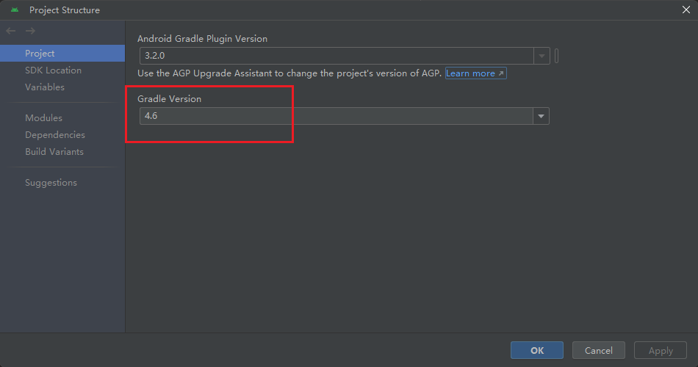Viewport: 698px width, 367px height.
Task: Open the Learn more link
Action: [x=475, y=73]
